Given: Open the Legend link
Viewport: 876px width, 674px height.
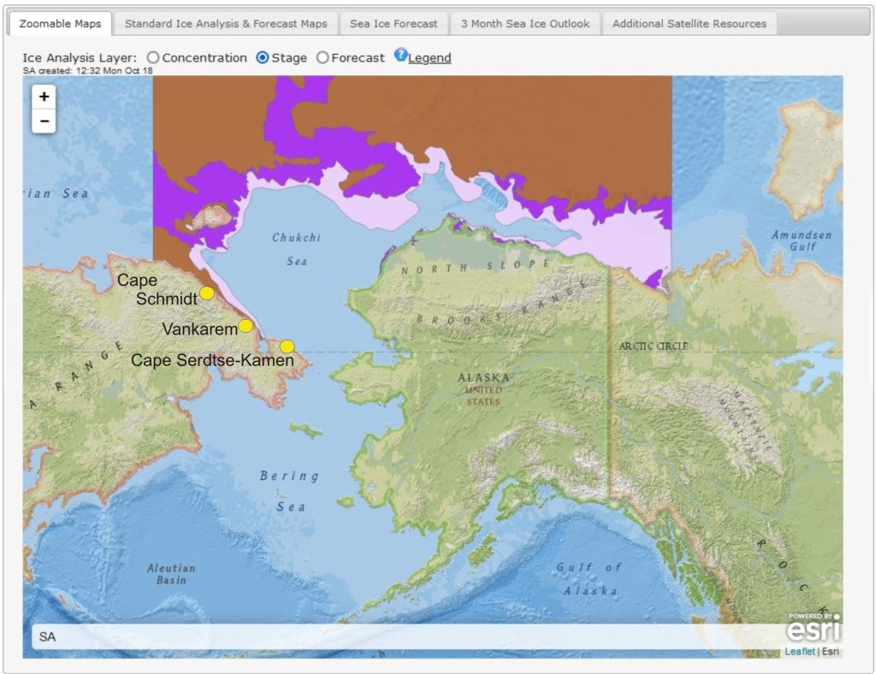Looking at the screenshot, I should point(429,58).
